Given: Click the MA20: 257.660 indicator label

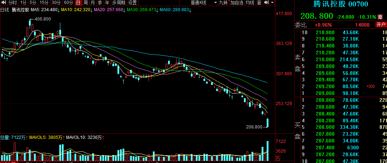Looking at the screenshot, I should 110,10.
